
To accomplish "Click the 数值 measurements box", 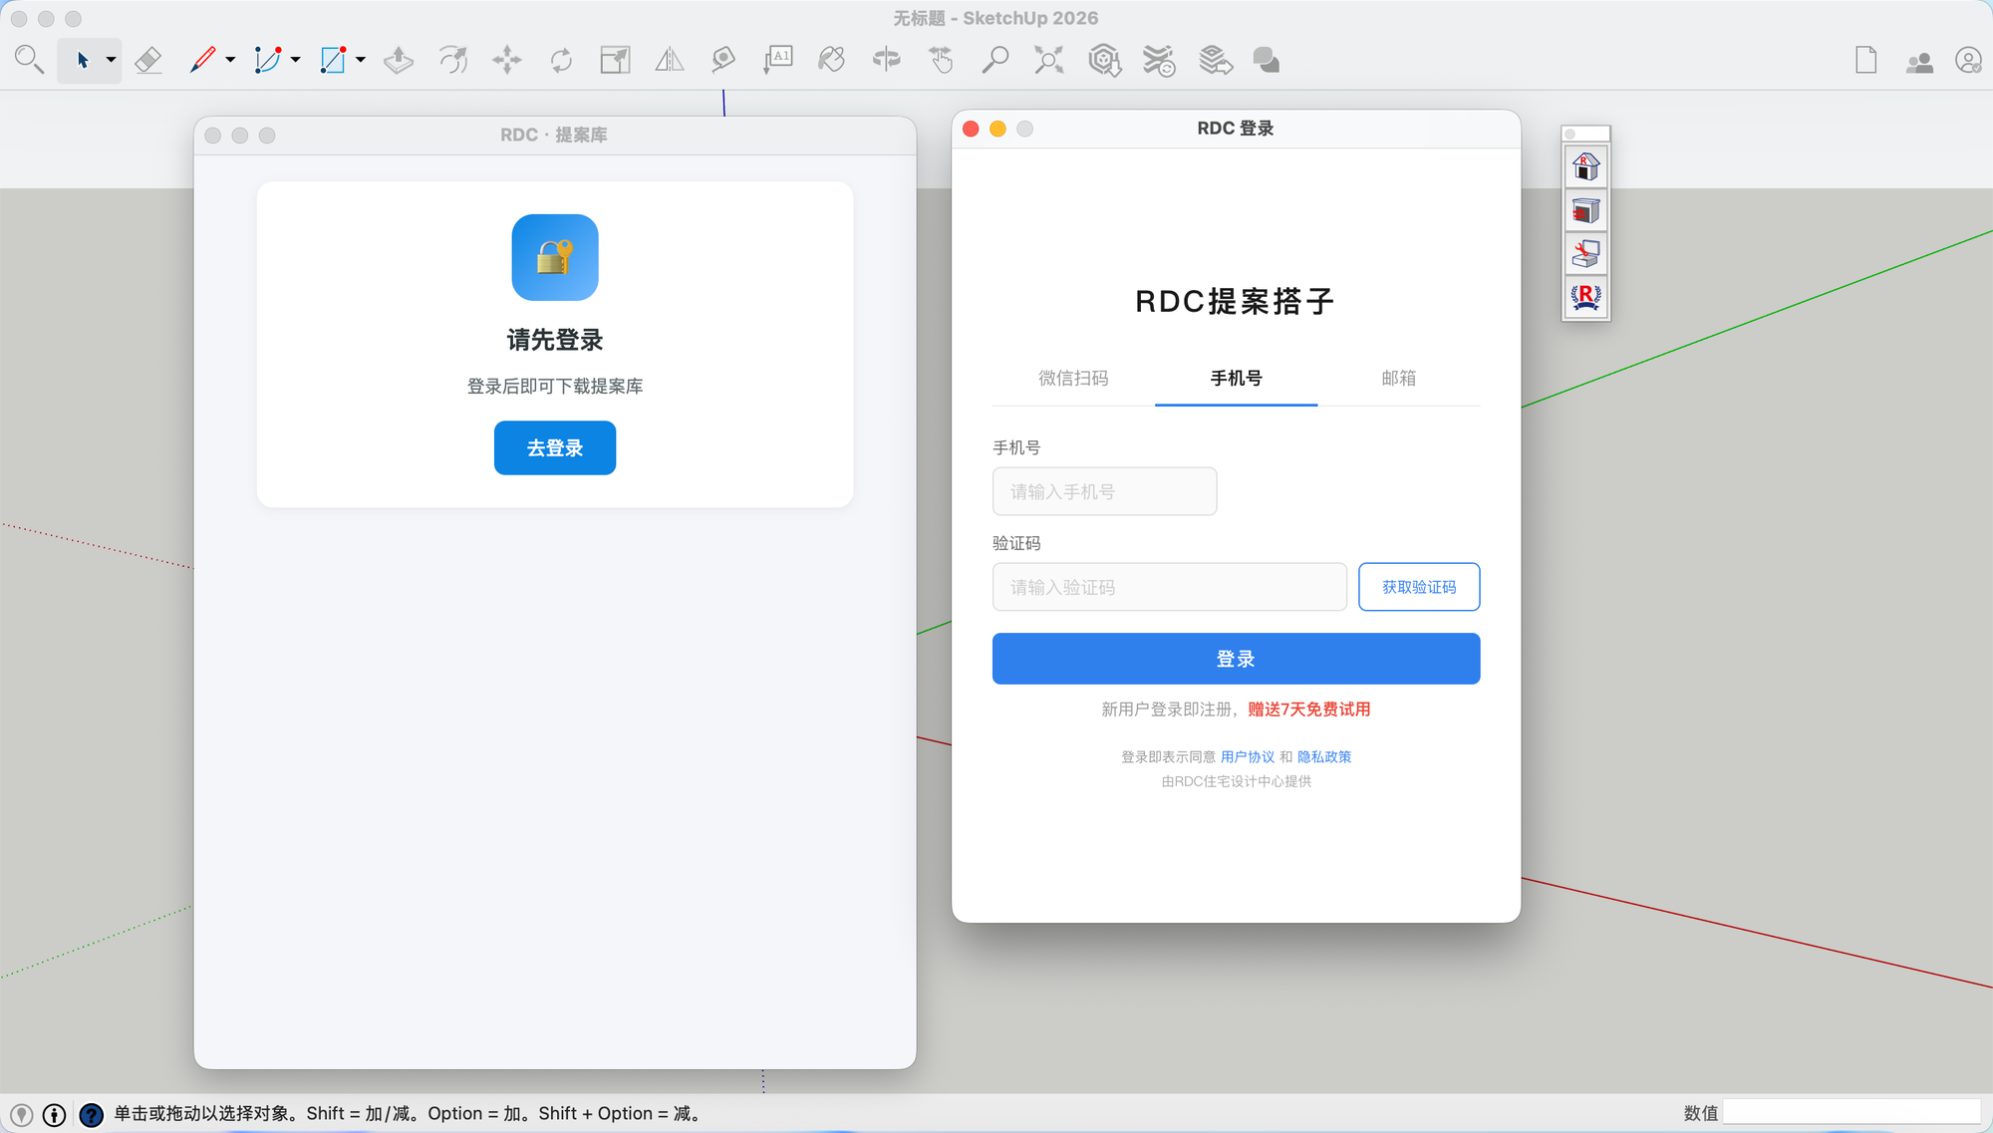I will [x=1851, y=1113].
